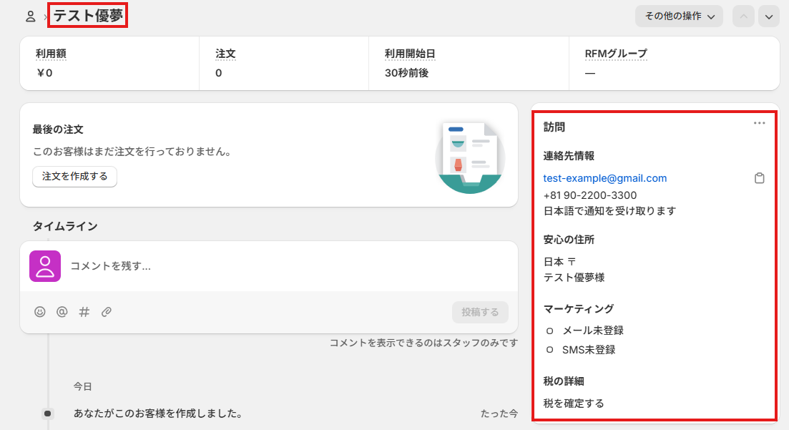This screenshot has height=430, width=789.
Task: Click たった今 timestamp
Action: (x=499, y=414)
